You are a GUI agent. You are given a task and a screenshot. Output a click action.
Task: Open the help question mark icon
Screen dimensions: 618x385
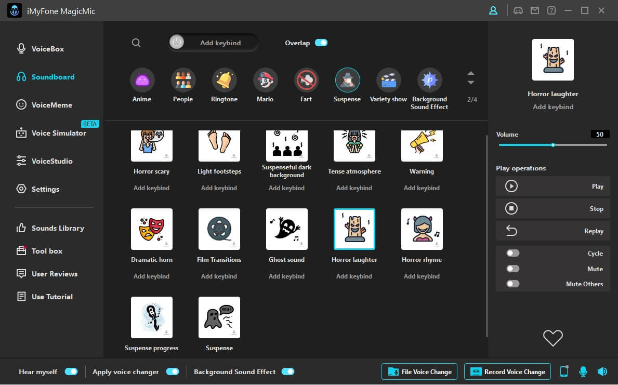point(551,10)
